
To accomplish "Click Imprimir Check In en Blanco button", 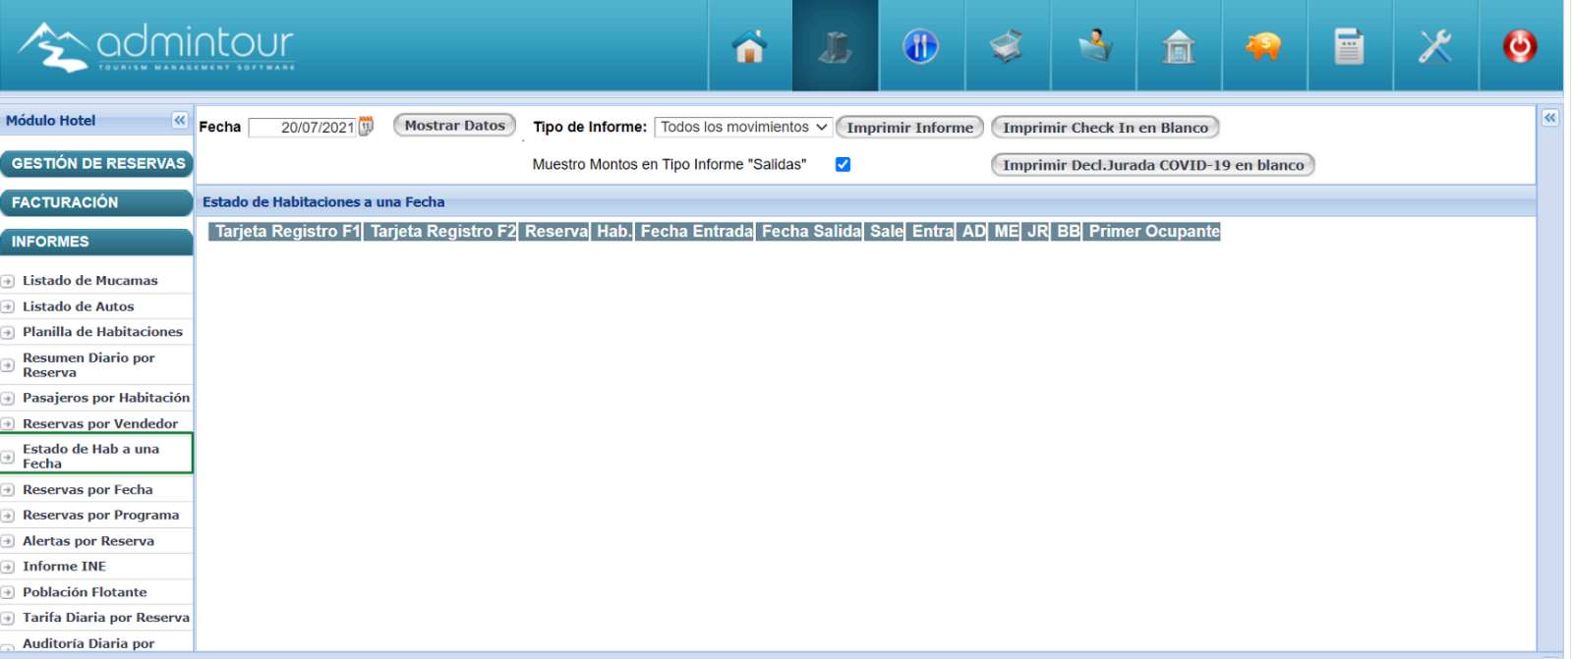I will (x=1105, y=128).
